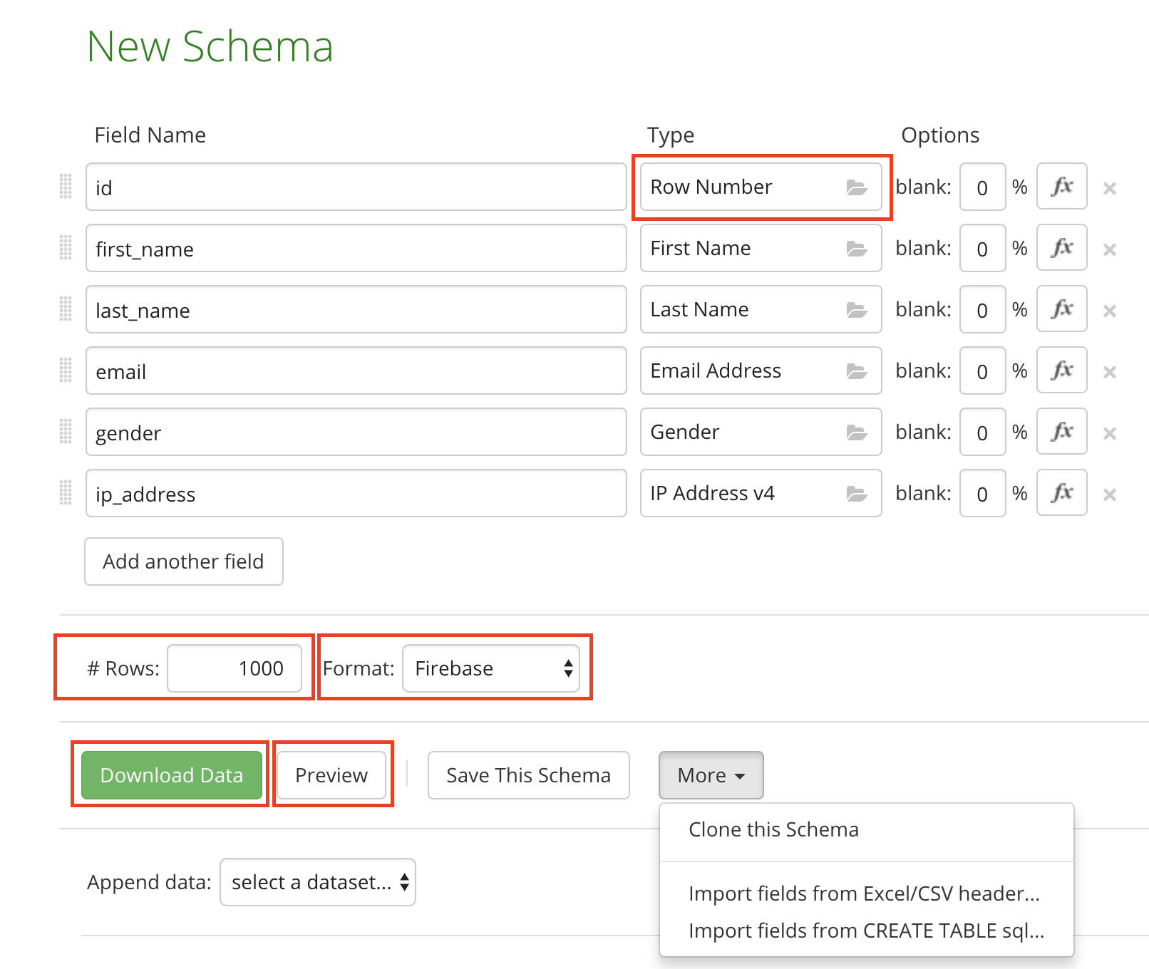Open the Format dropdown showing Firebase
This screenshot has height=969, width=1149.
point(491,668)
